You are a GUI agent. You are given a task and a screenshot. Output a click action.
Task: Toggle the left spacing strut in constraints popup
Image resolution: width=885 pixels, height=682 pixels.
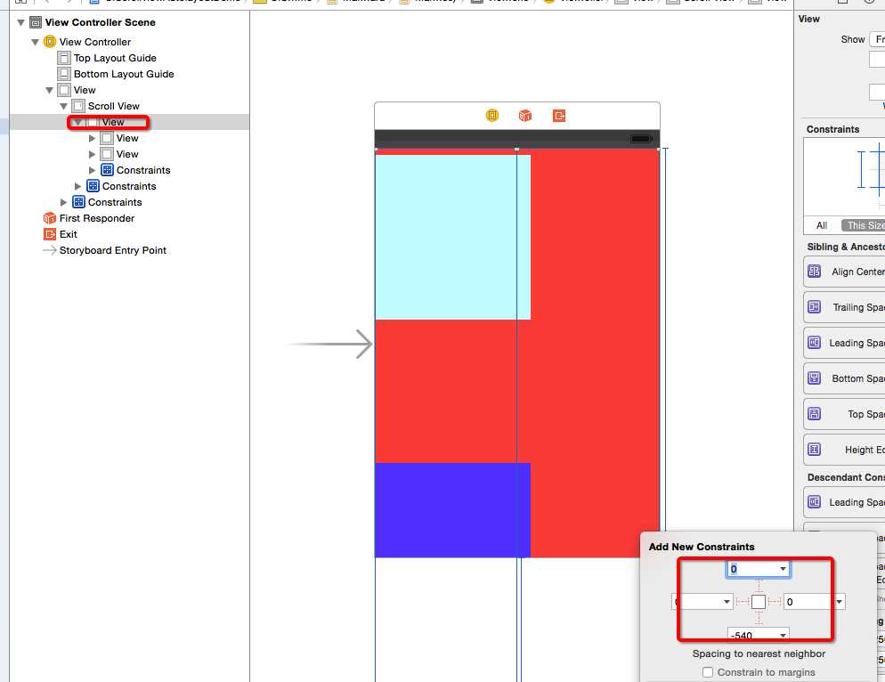[x=743, y=602]
